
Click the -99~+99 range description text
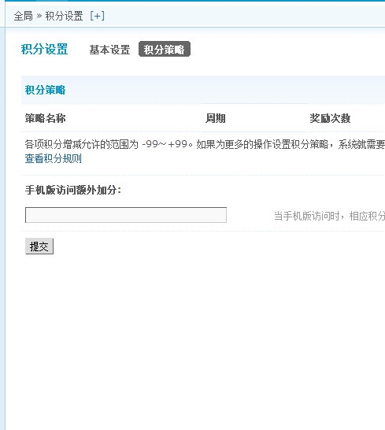165,144
